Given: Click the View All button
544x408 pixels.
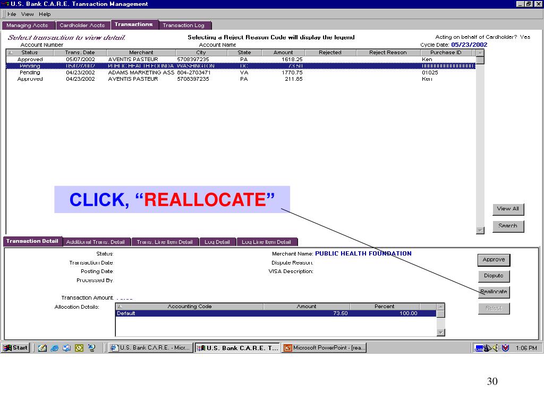Looking at the screenshot, I should [x=508, y=209].
